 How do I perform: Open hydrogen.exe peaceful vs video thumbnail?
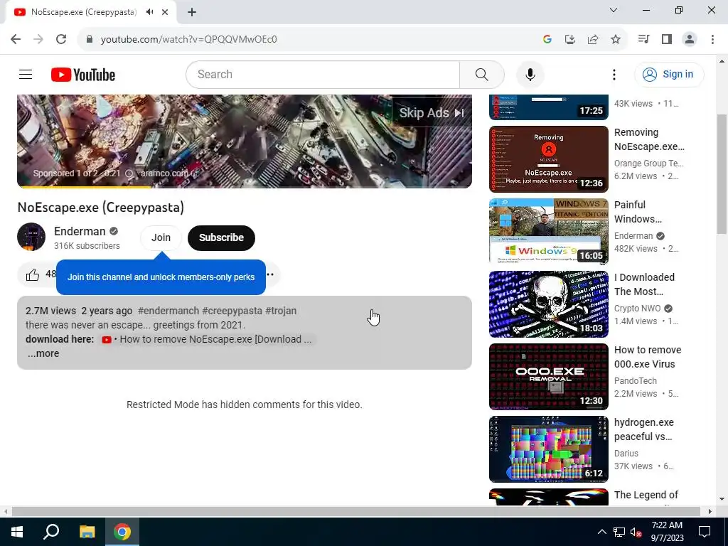coord(548,449)
